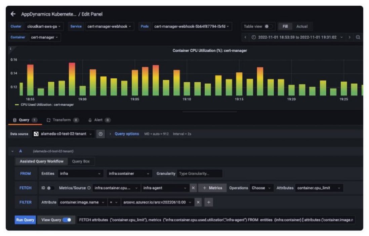Viewport: 369px width, 236px height.
Task: Open Attributes container.cpu_limit dropdown
Action: point(319,188)
